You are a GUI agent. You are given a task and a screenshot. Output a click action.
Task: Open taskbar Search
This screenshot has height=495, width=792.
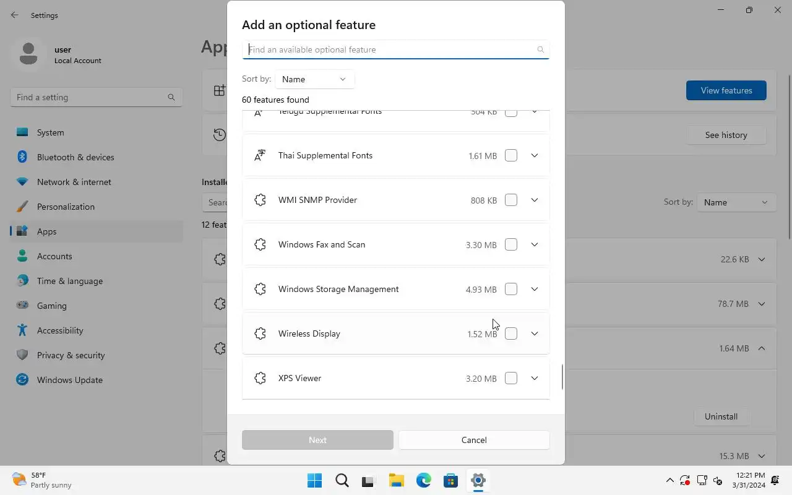pyautogui.click(x=342, y=480)
